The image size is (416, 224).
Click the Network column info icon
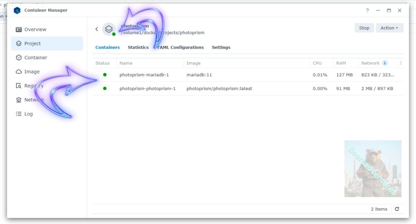tap(385, 63)
